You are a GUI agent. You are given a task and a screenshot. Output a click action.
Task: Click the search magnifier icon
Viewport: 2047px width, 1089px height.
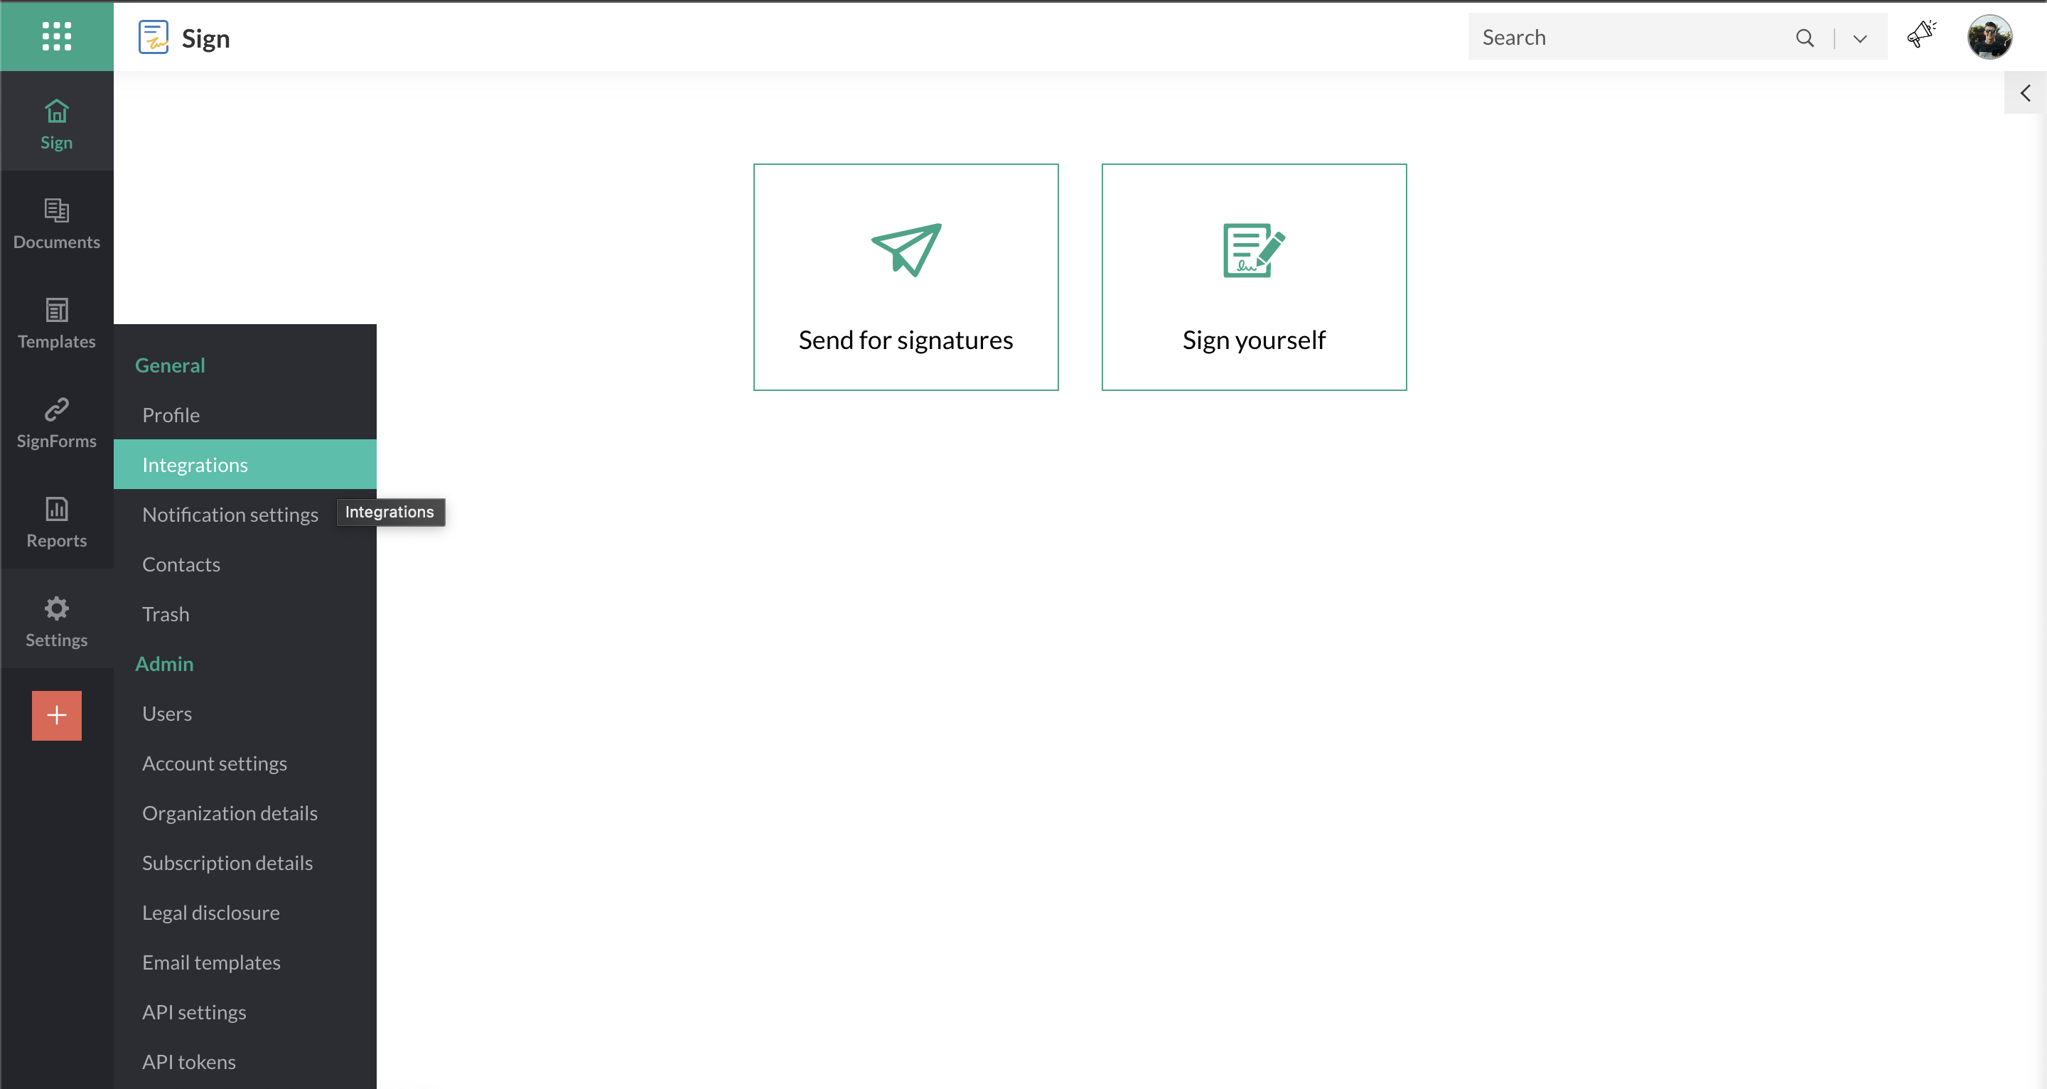pos(1805,38)
